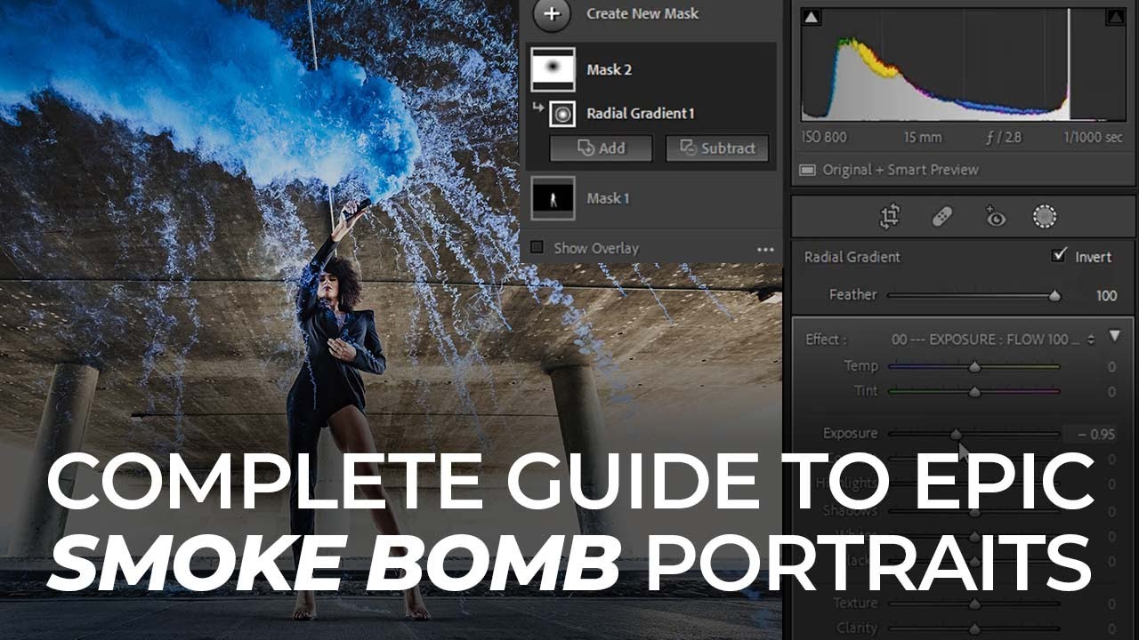
Task: Open the Effect preset dropdown
Action: (994, 340)
